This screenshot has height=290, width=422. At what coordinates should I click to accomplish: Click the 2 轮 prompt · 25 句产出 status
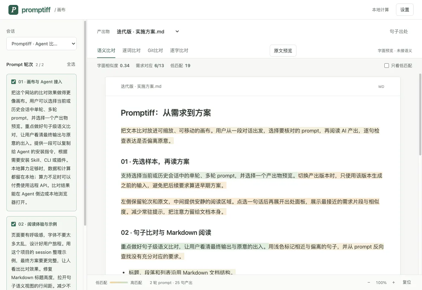pyautogui.click(x=171, y=283)
